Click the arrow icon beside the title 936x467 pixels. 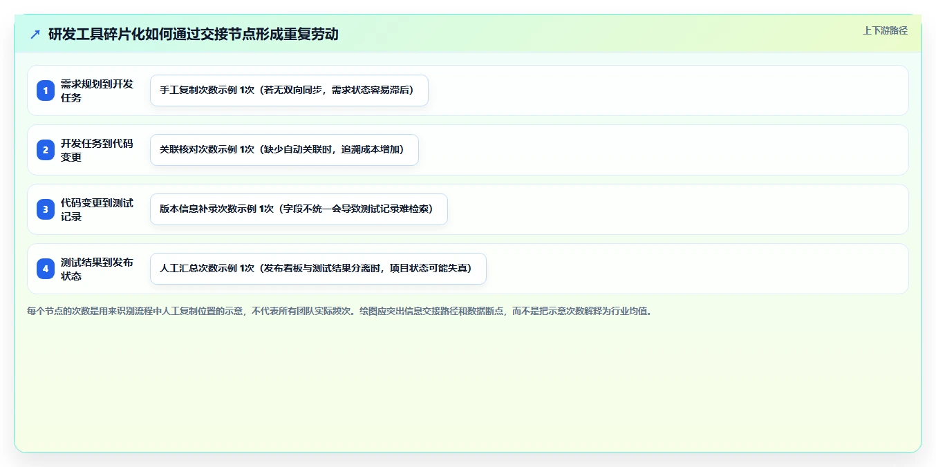pyautogui.click(x=35, y=34)
